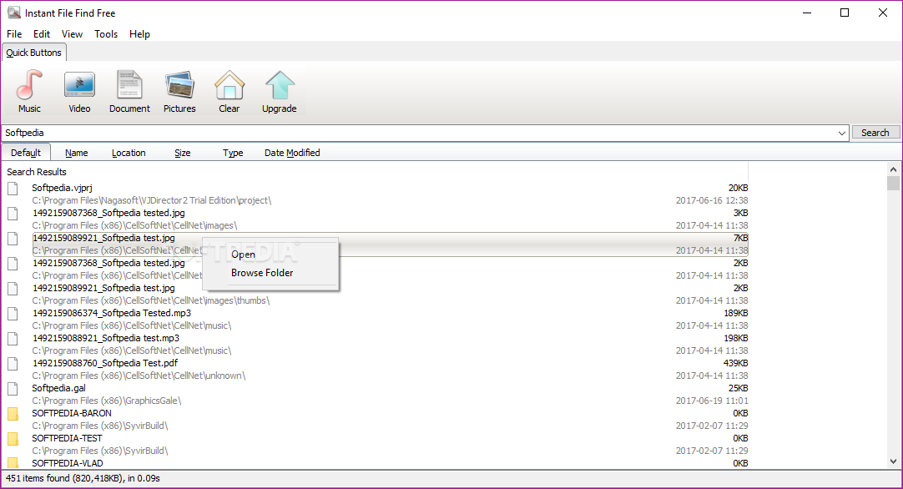Click the Search button
Screen dimensions: 903x489
875,133
